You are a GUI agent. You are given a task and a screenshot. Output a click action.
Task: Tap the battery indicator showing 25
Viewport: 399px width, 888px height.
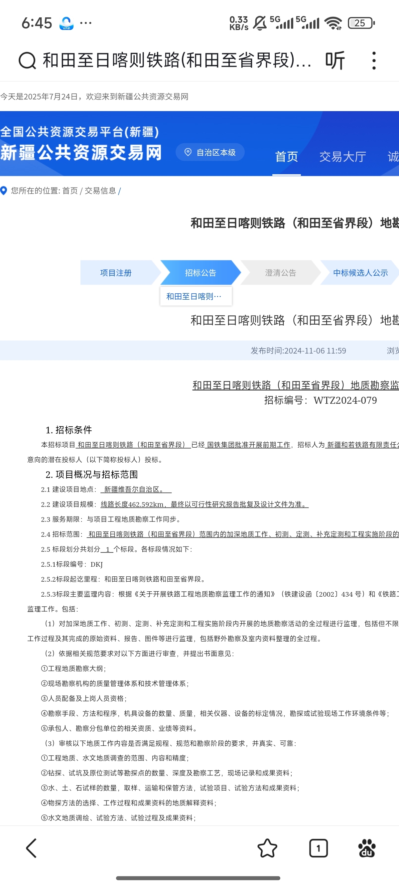tap(361, 23)
